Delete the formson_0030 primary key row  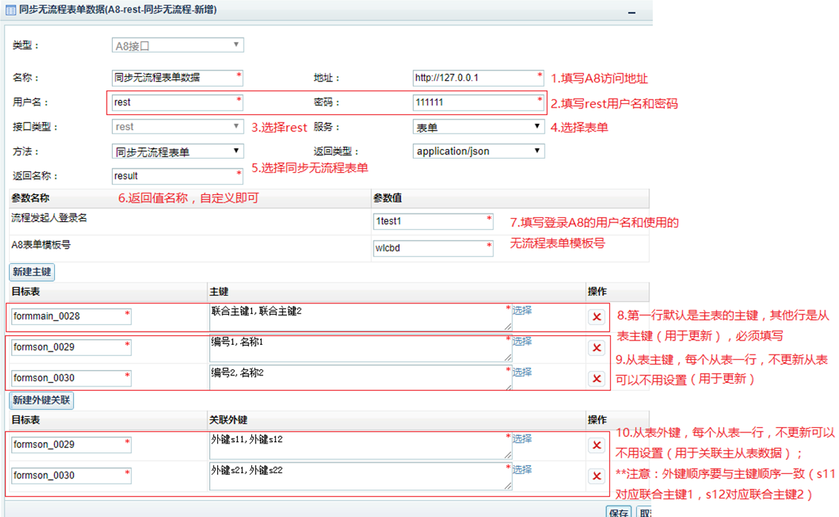click(x=596, y=378)
